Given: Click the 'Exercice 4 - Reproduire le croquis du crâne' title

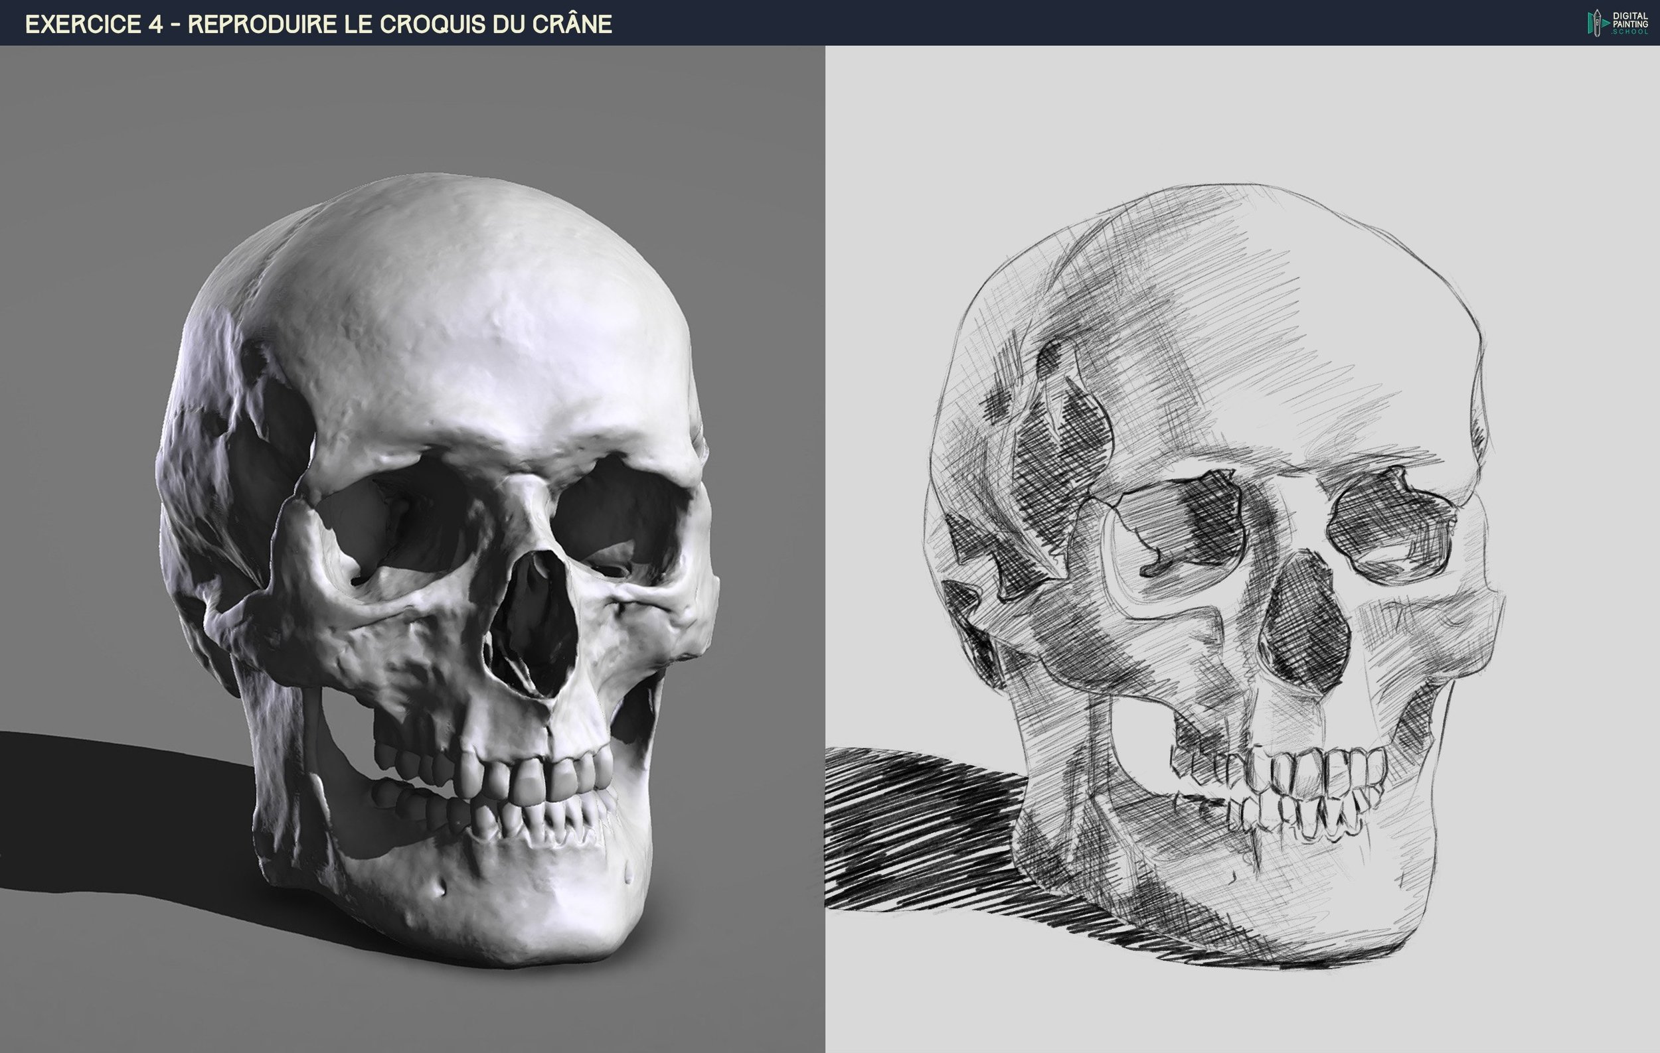Looking at the screenshot, I should [319, 24].
